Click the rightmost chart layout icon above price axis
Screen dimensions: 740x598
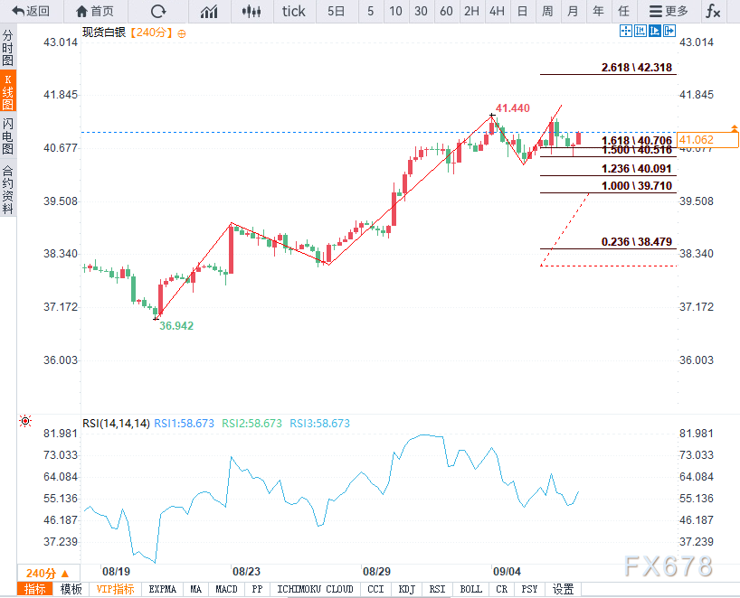670,31
